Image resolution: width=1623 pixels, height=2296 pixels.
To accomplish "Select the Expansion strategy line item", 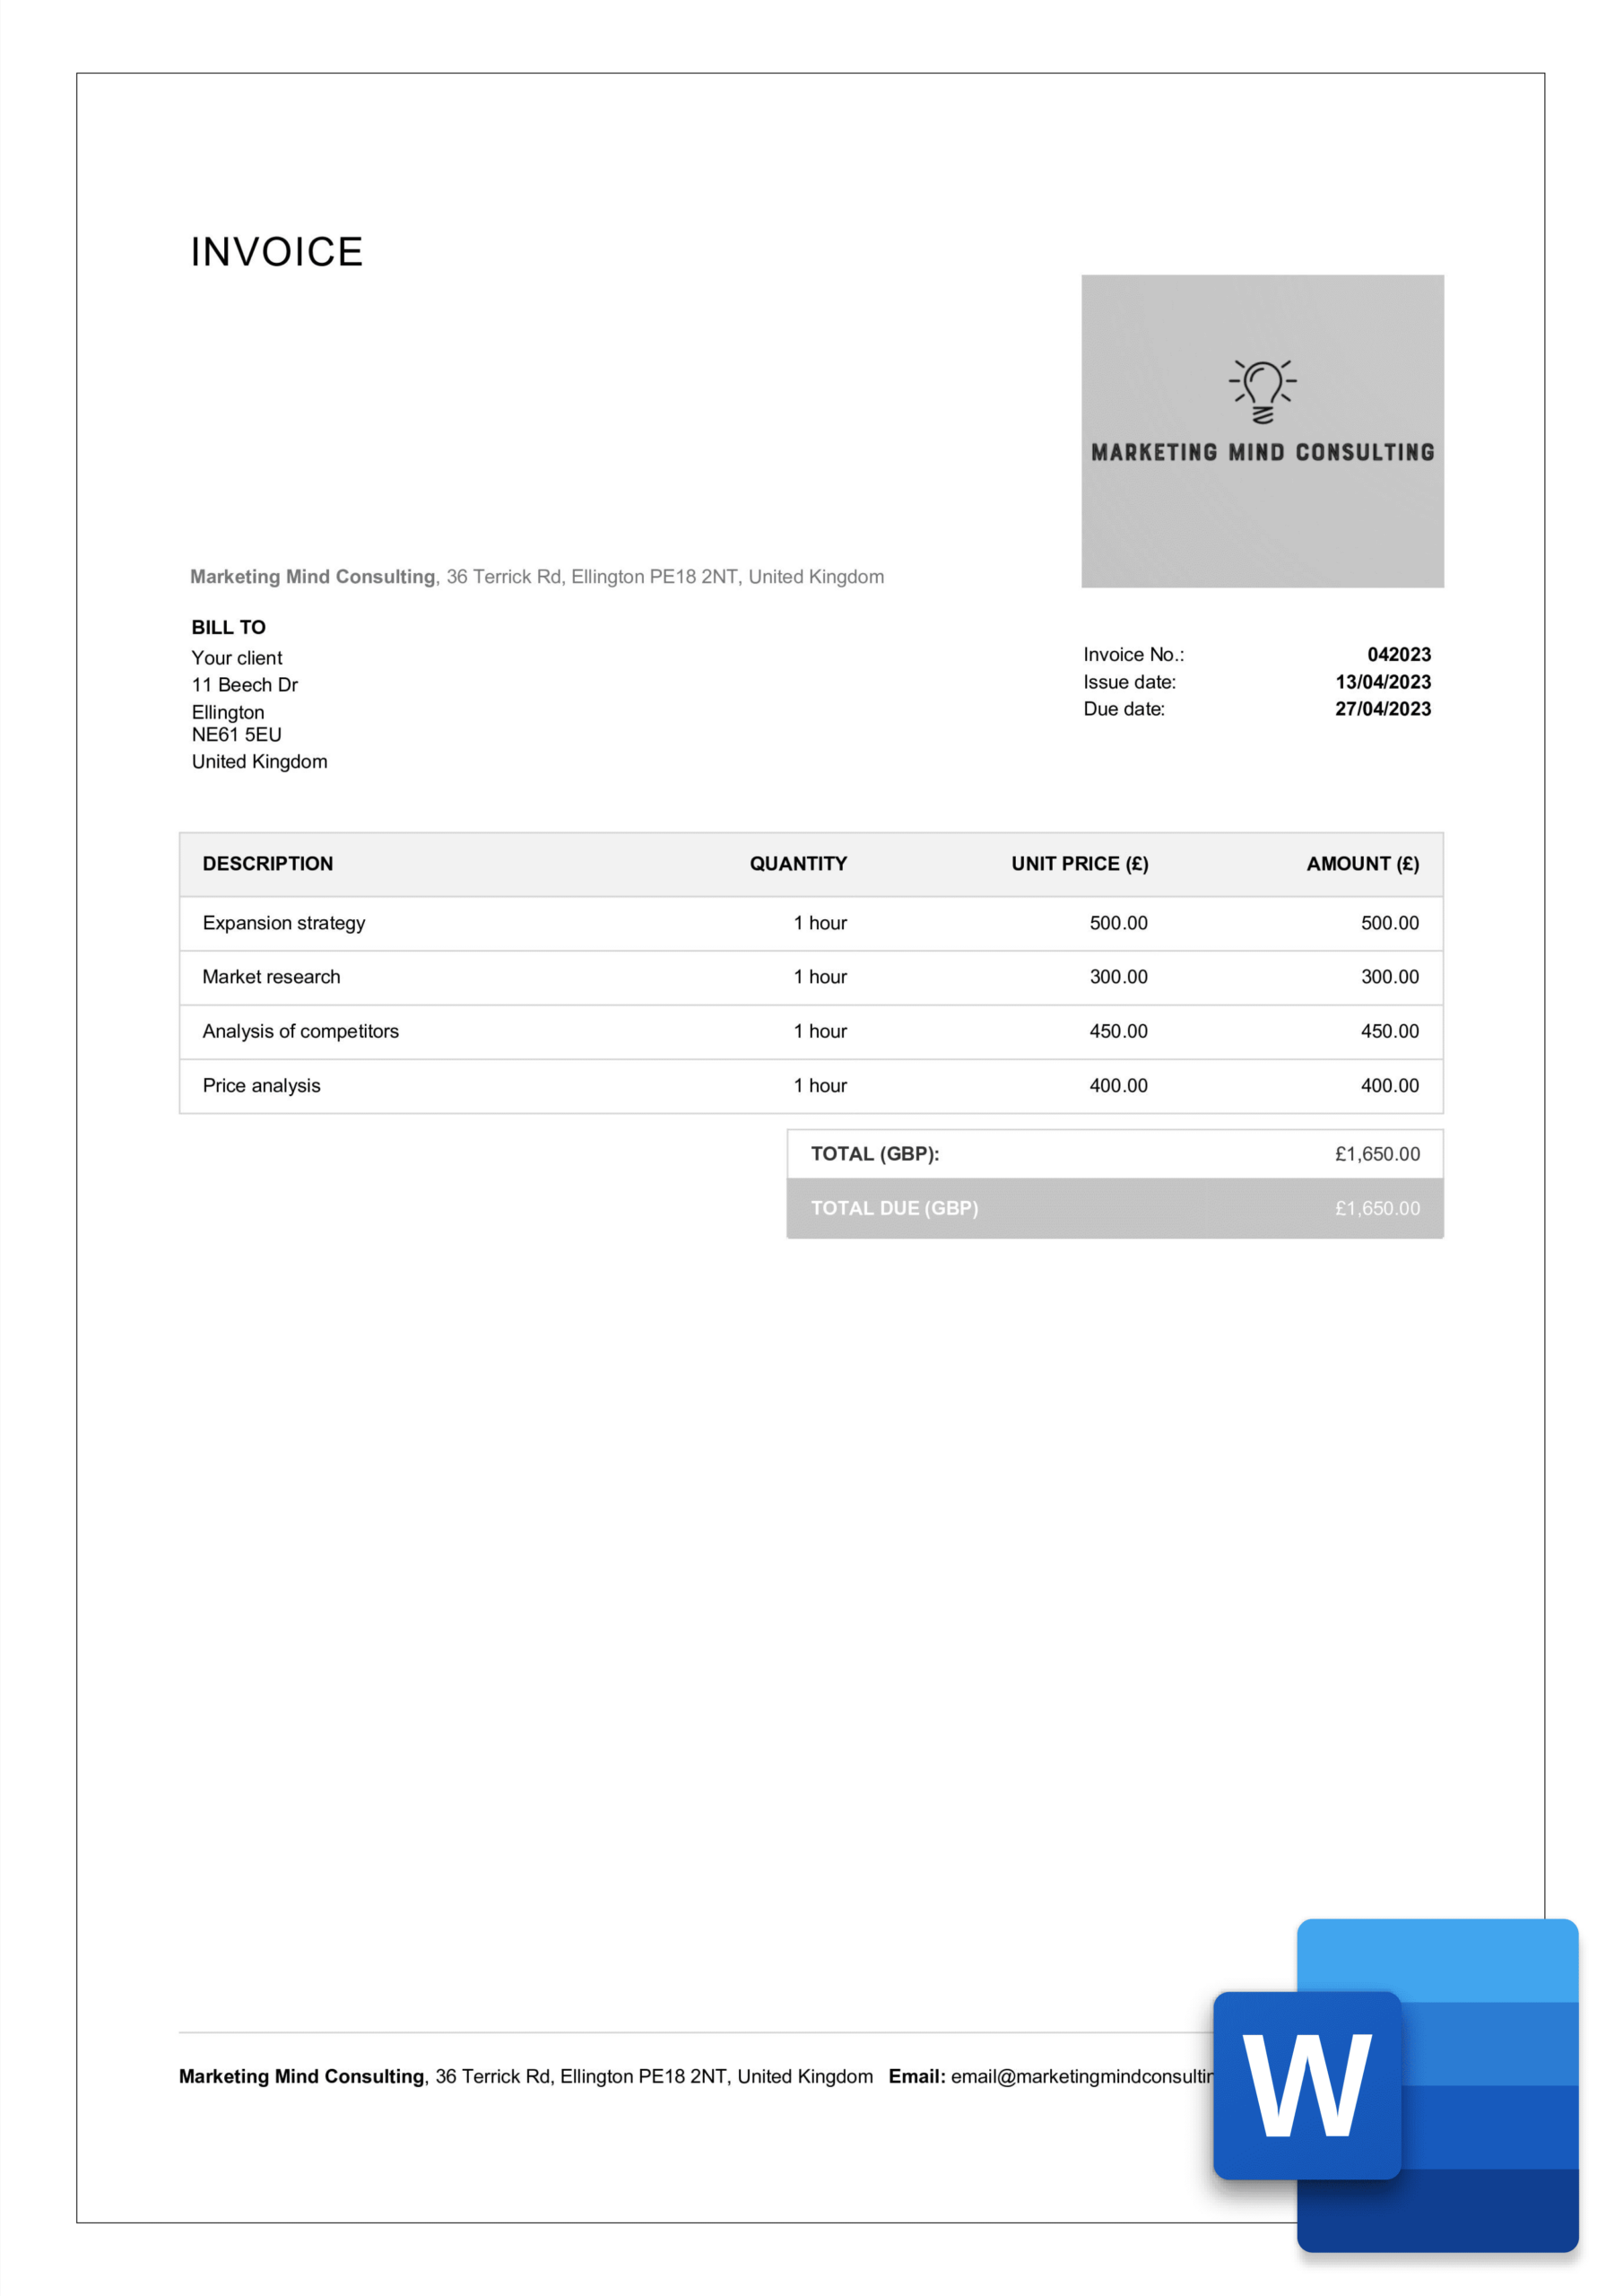I will coord(283,923).
